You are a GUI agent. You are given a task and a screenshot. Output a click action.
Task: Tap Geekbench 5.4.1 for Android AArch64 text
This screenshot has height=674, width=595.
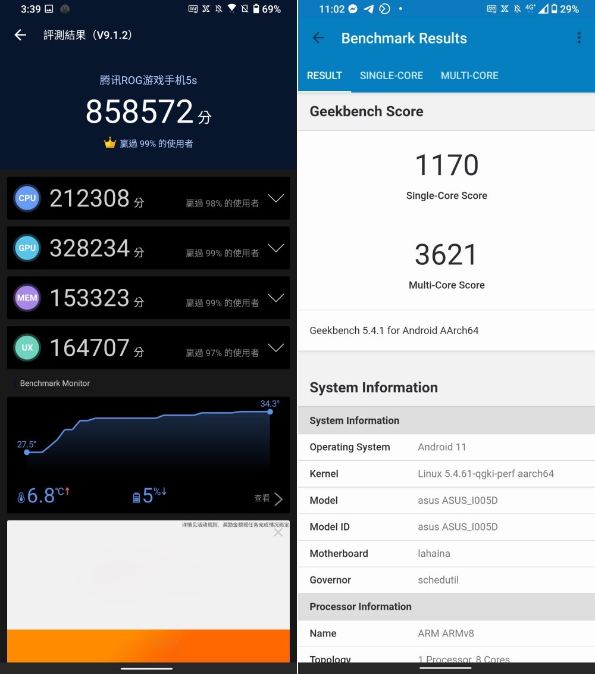click(394, 330)
